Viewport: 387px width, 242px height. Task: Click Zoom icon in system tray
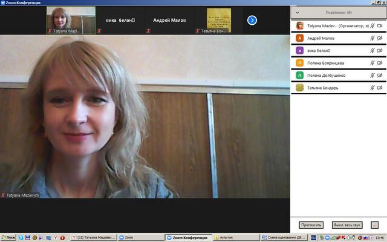click(327, 238)
